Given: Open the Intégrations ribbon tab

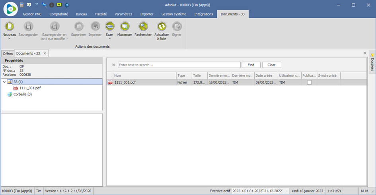Looking at the screenshot, I should click(204, 14).
